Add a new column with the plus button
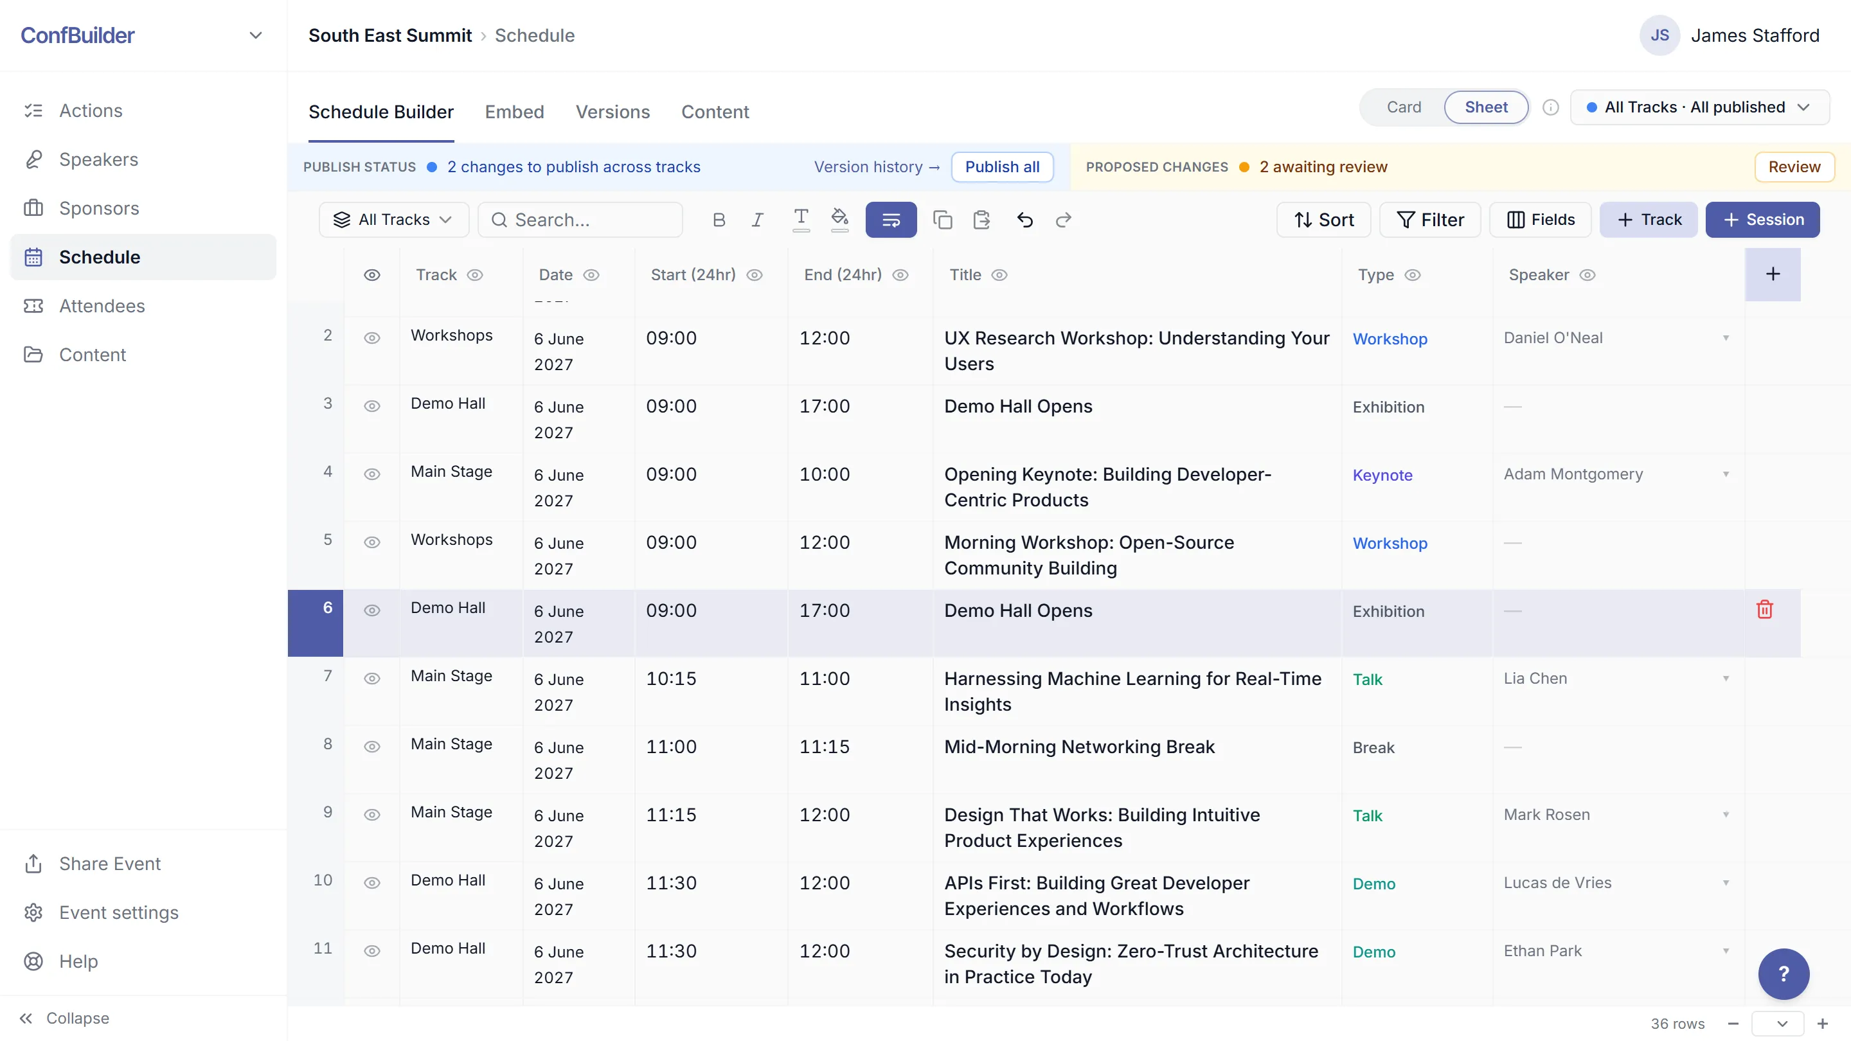 click(1773, 274)
